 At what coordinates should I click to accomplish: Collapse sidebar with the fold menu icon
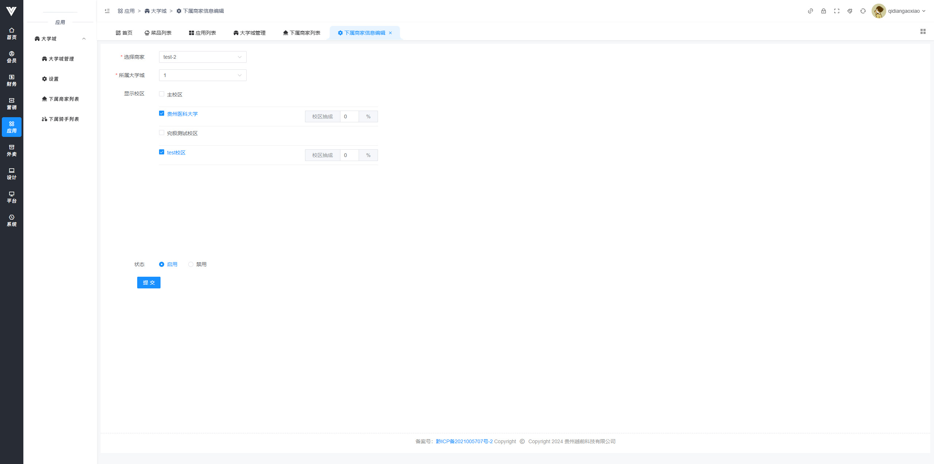click(x=107, y=11)
